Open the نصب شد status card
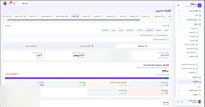The image size is (205, 107). [66, 84]
